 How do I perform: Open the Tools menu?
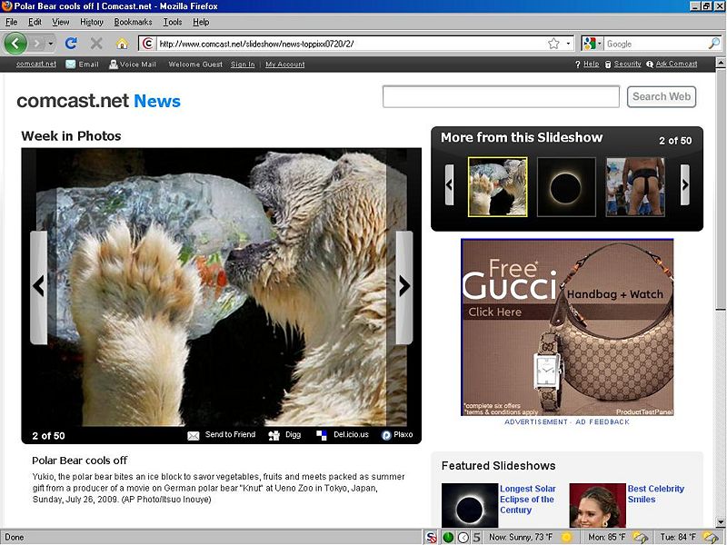tap(172, 22)
